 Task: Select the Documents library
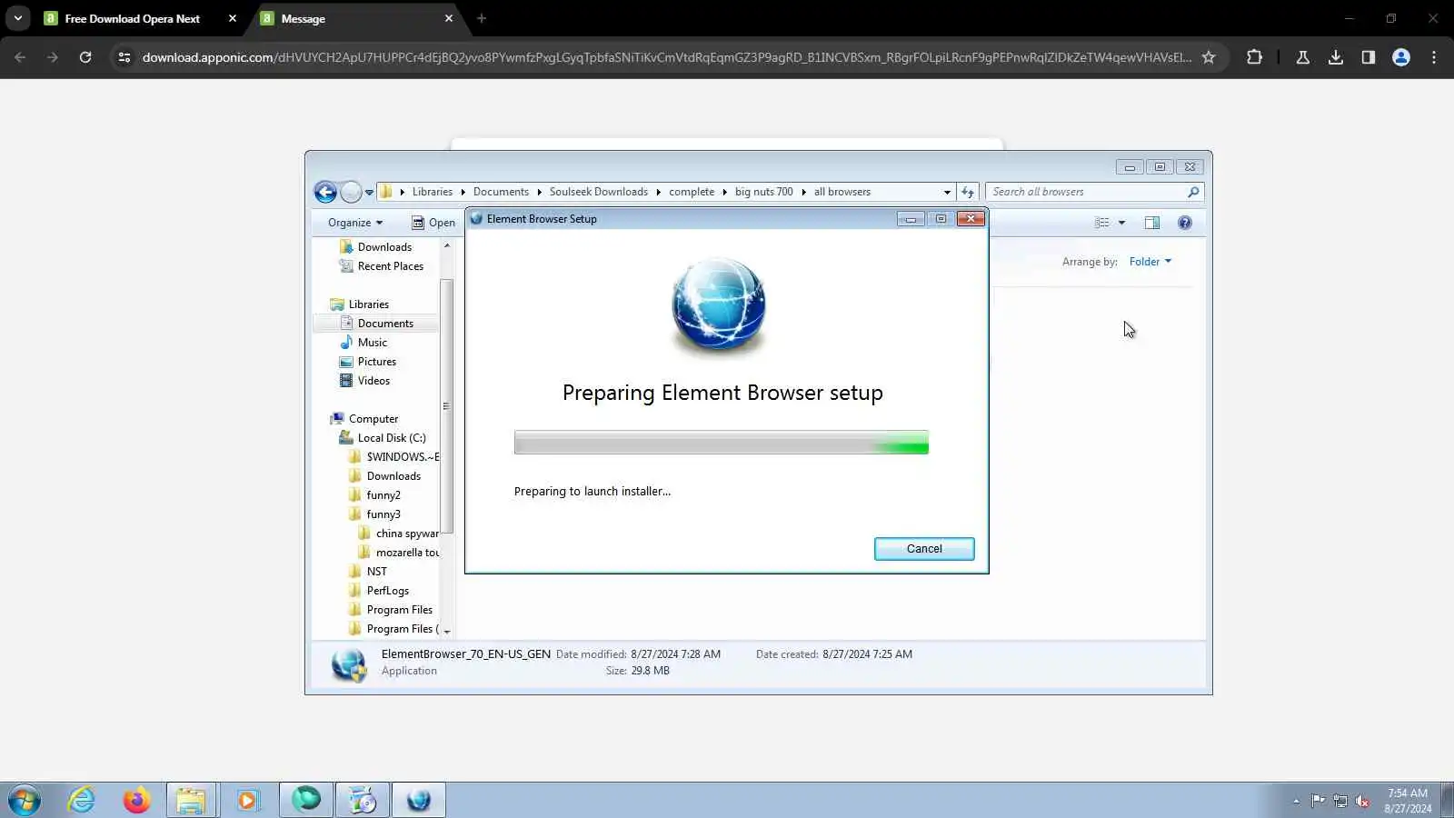click(x=385, y=324)
